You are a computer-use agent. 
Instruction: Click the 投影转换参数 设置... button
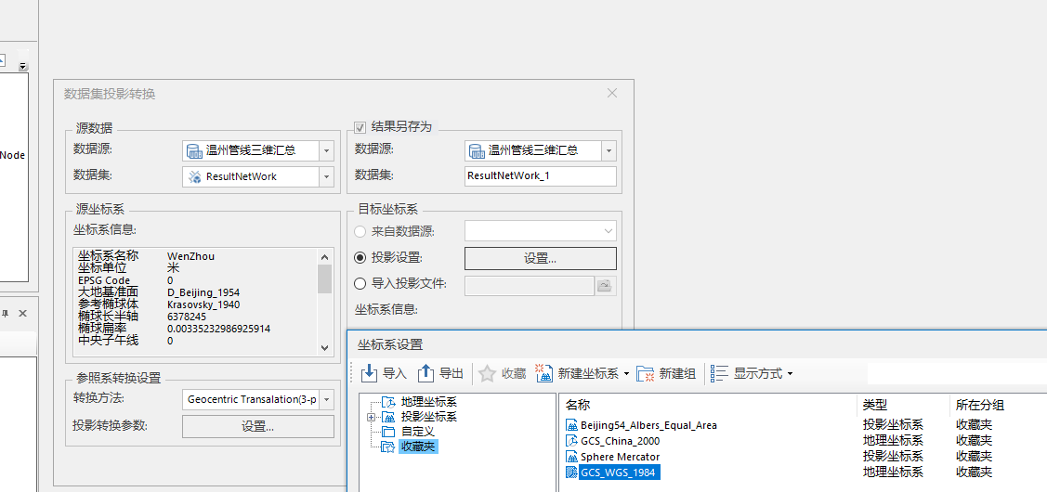click(257, 426)
